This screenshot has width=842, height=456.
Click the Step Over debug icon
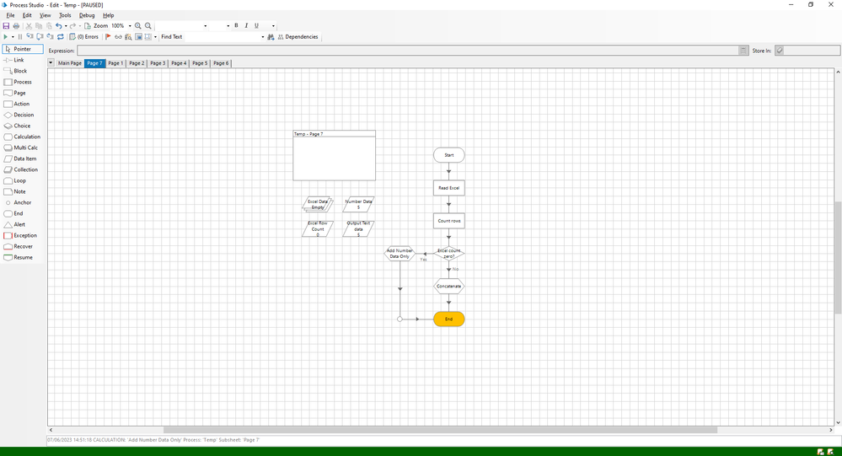point(40,37)
